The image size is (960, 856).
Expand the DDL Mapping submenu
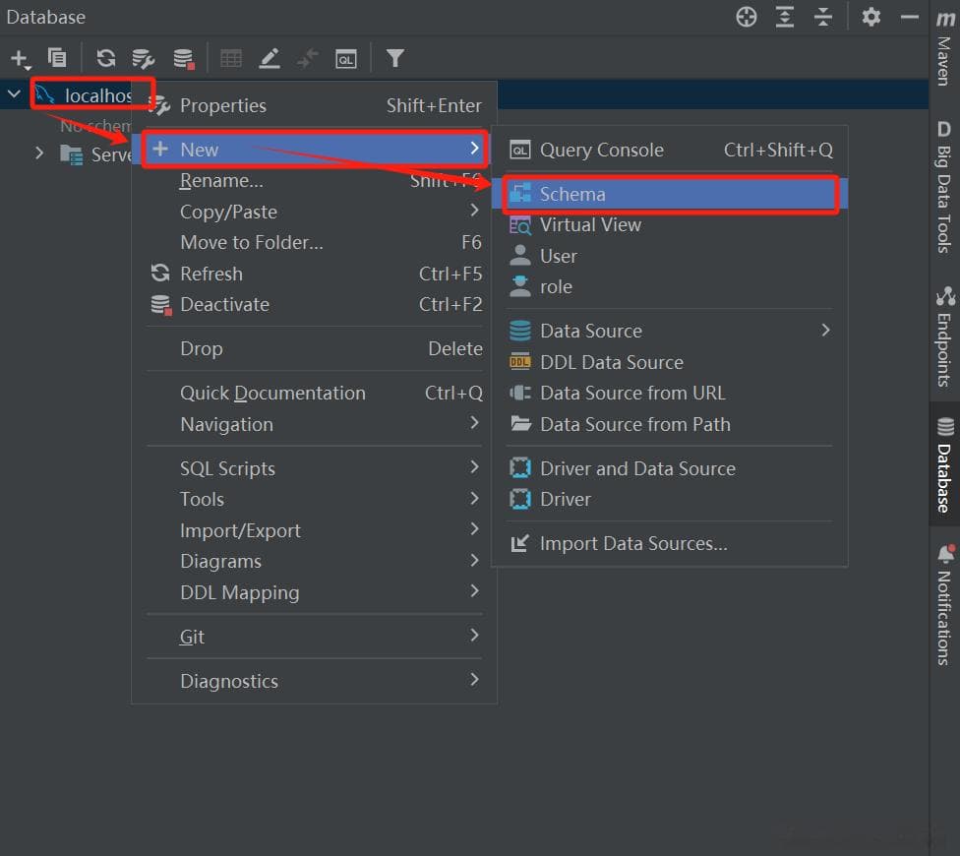pos(314,592)
